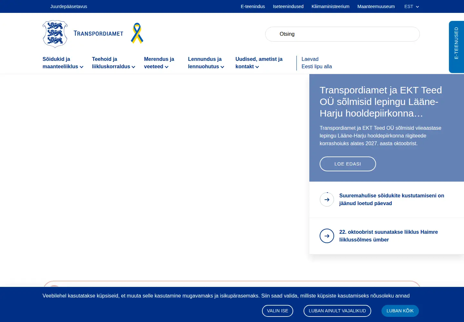Expand Merendus ja veeteed menu
Image resolution: width=464 pixels, height=322 pixels.
(159, 63)
